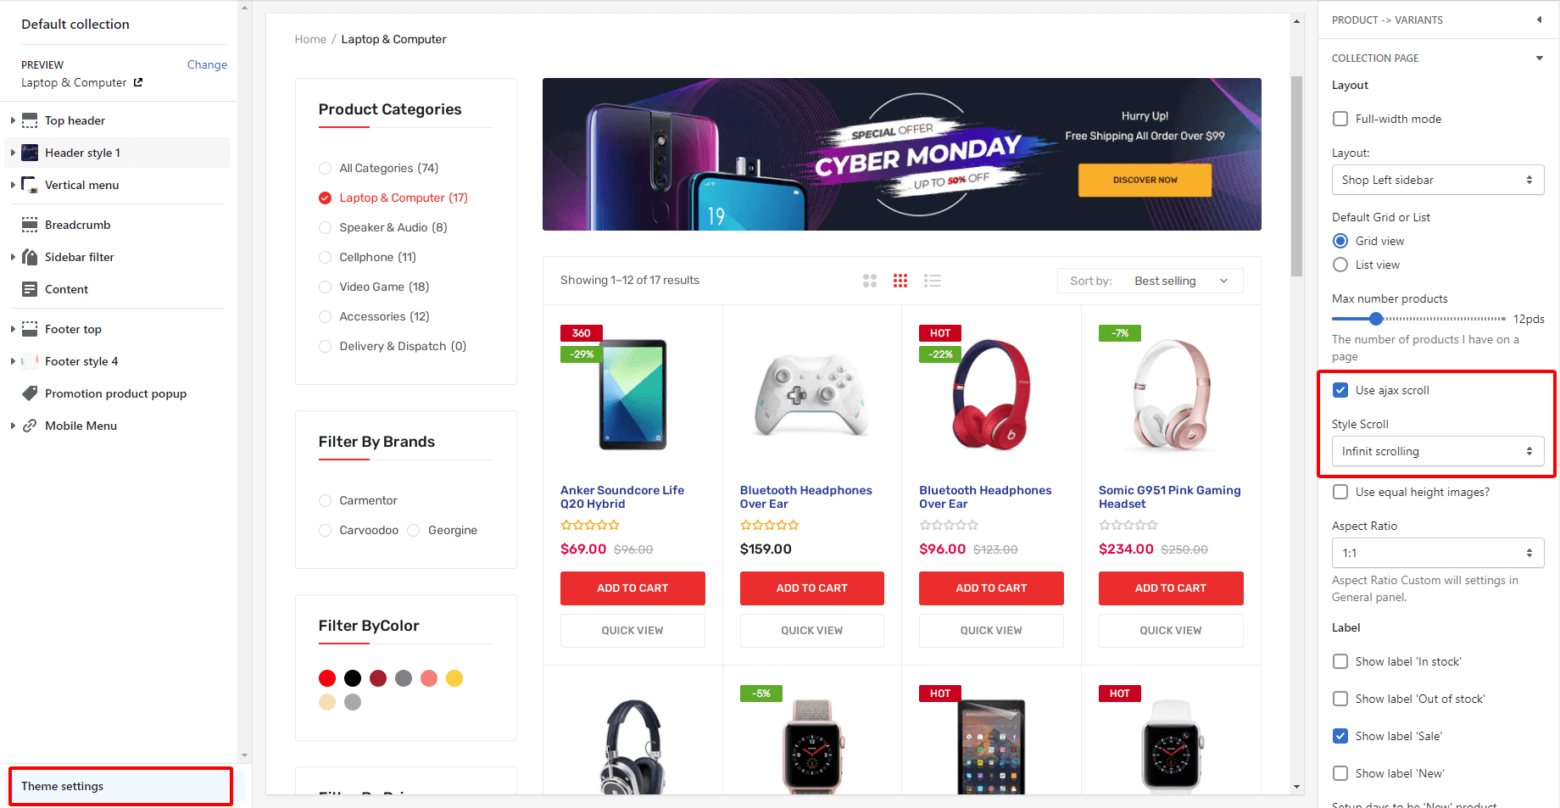Select the List view radio button
1560x808 pixels.
(x=1340, y=265)
